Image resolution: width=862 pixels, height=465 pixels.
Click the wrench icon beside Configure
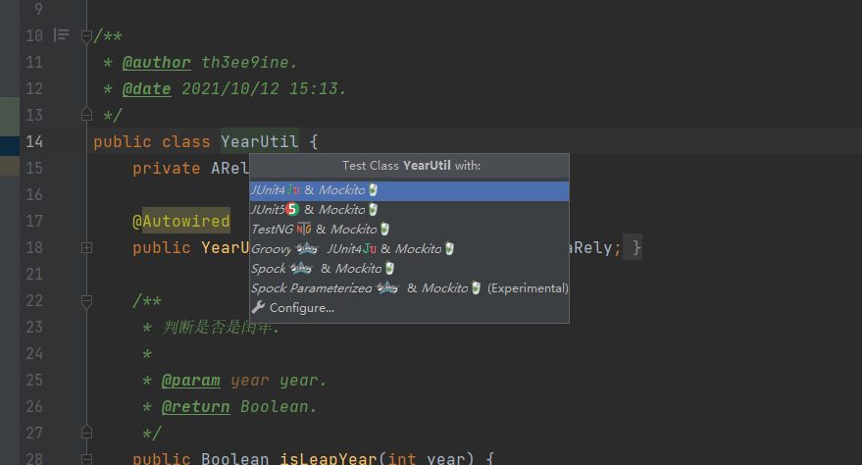[258, 308]
